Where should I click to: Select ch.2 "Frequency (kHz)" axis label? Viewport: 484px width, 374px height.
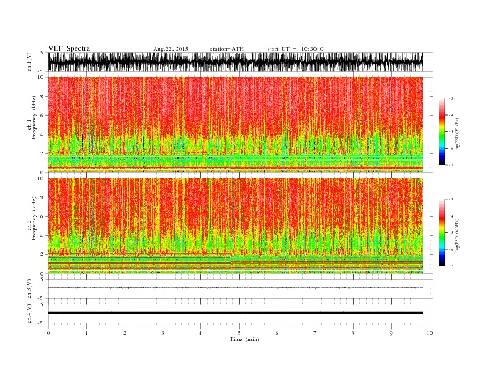click(34, 218)
